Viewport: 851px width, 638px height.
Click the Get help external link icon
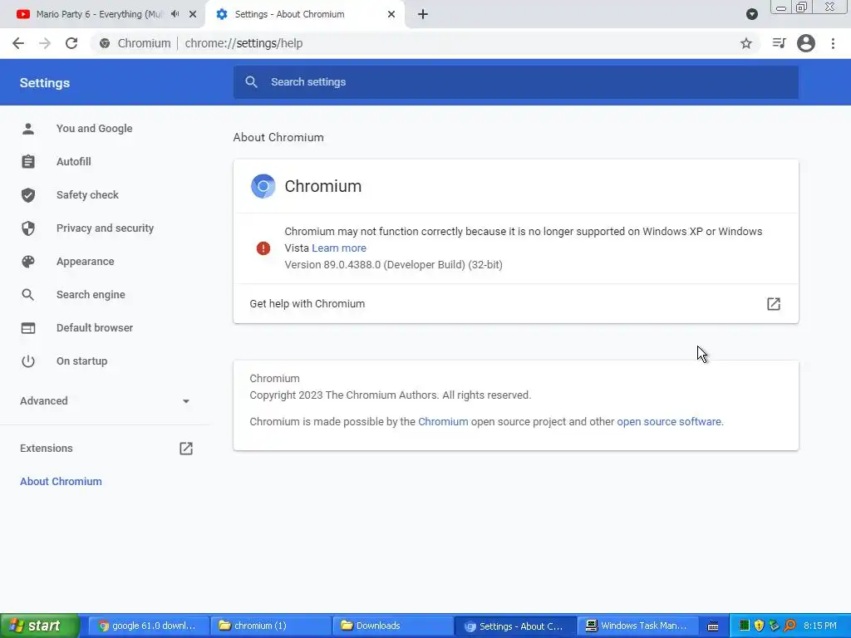tap(774, 304)
